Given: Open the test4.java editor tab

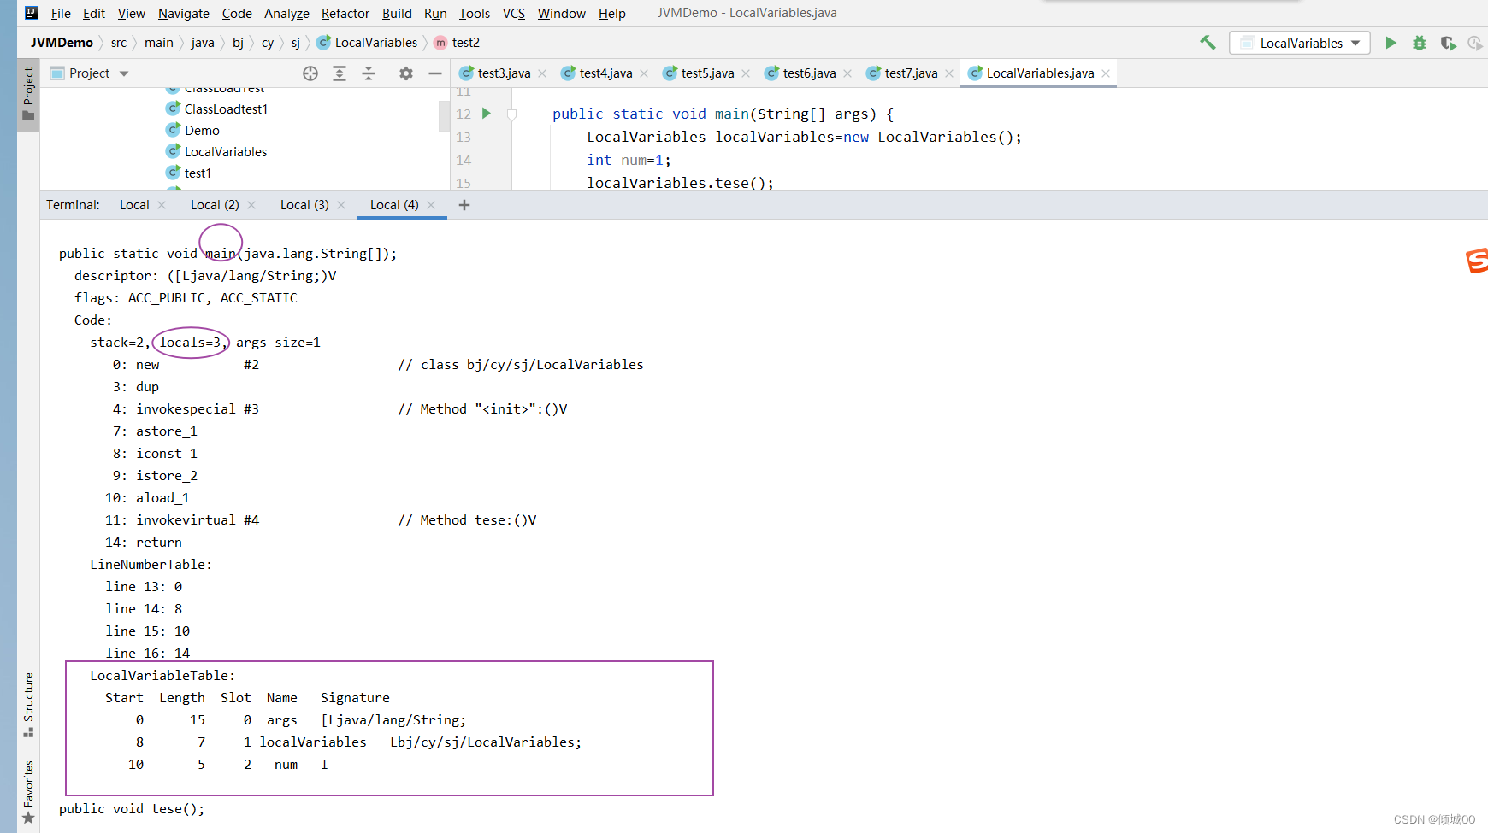Looking at the screenshot, I should 605,73.
